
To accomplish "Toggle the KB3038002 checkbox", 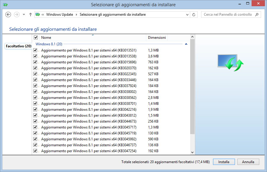I will [35, 91].
